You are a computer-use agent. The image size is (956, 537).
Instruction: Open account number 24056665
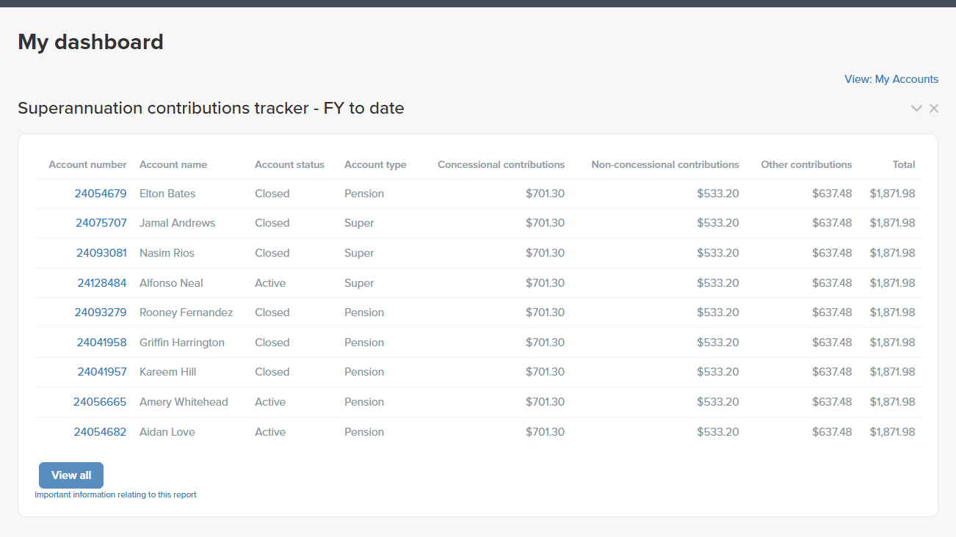click(x=100, y=402)
